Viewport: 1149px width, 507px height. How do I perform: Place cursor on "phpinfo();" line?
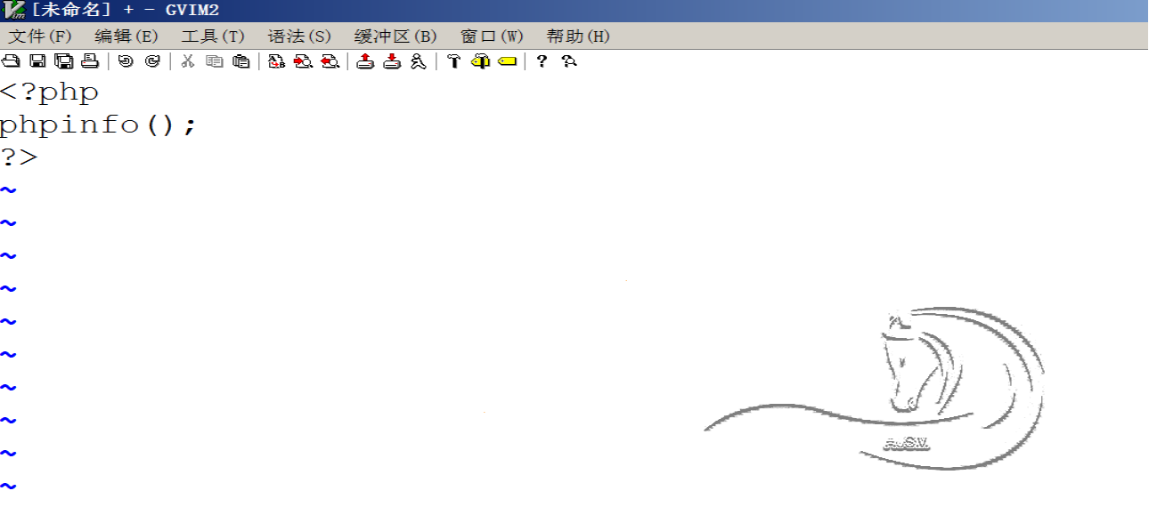[x=97, y=125]
